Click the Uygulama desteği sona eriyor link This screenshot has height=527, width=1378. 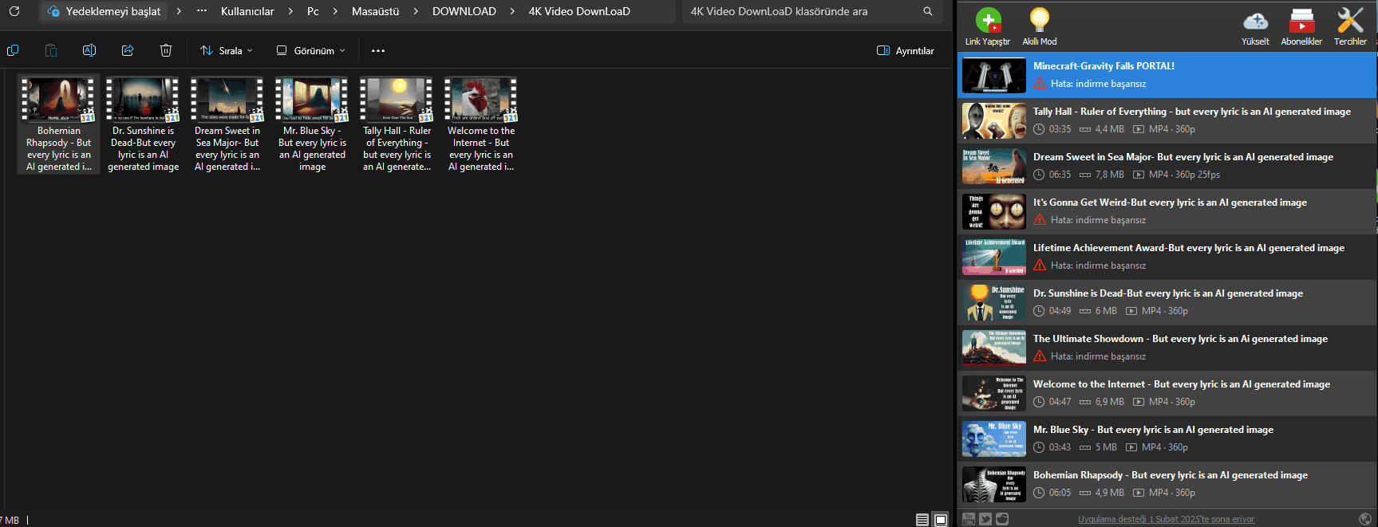click(x=1166, y=519)
